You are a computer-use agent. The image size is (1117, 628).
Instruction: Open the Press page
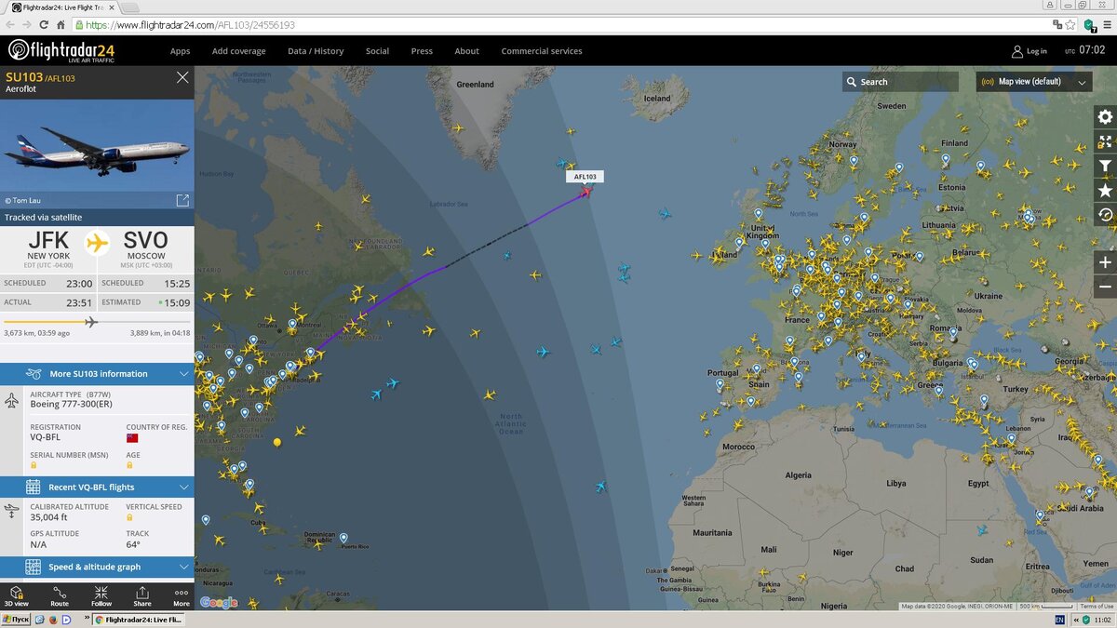422,51
